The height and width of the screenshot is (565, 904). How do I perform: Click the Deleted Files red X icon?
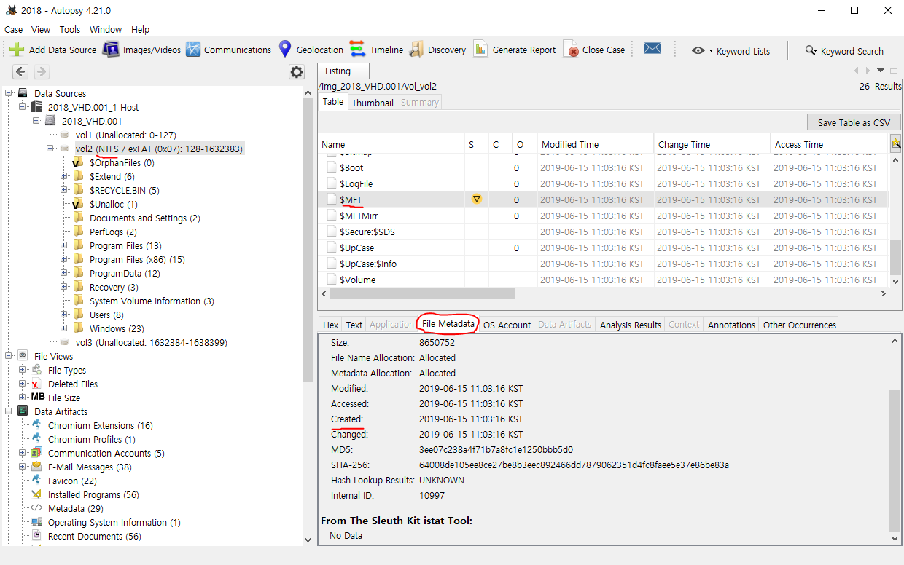pos(36,384)
